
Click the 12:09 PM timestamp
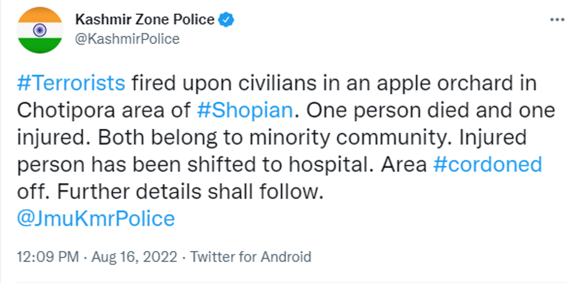(48, 257)
